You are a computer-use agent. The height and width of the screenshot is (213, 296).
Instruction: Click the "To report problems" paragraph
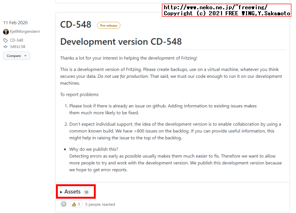(79, 94)
